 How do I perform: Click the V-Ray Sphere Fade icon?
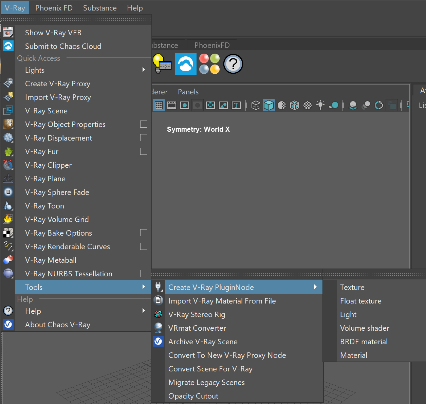point(8,192)
